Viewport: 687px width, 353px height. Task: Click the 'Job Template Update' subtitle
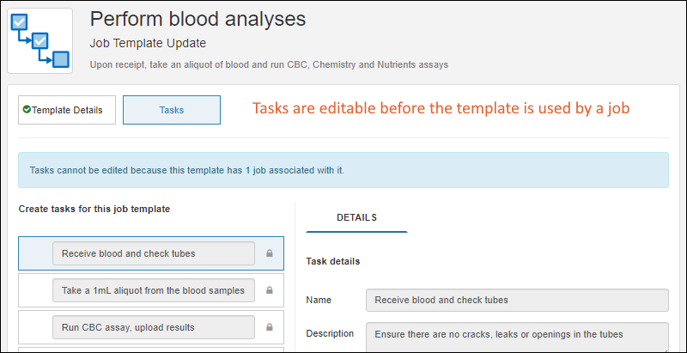coord(148,43)
